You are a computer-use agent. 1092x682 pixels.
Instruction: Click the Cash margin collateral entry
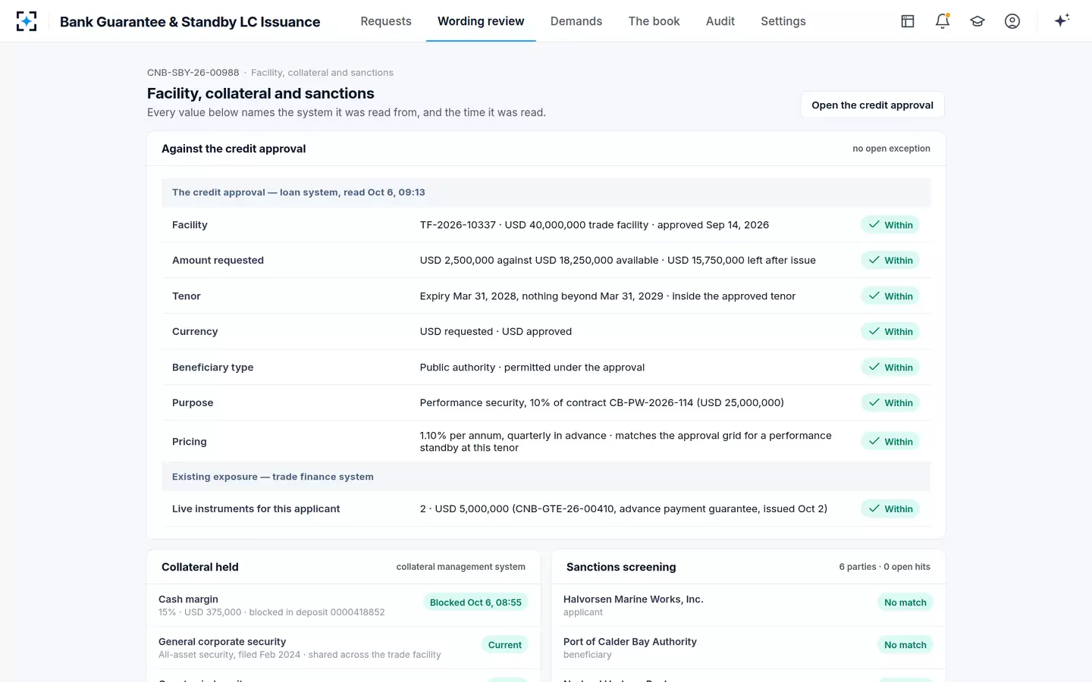click(x=344, y=605)
